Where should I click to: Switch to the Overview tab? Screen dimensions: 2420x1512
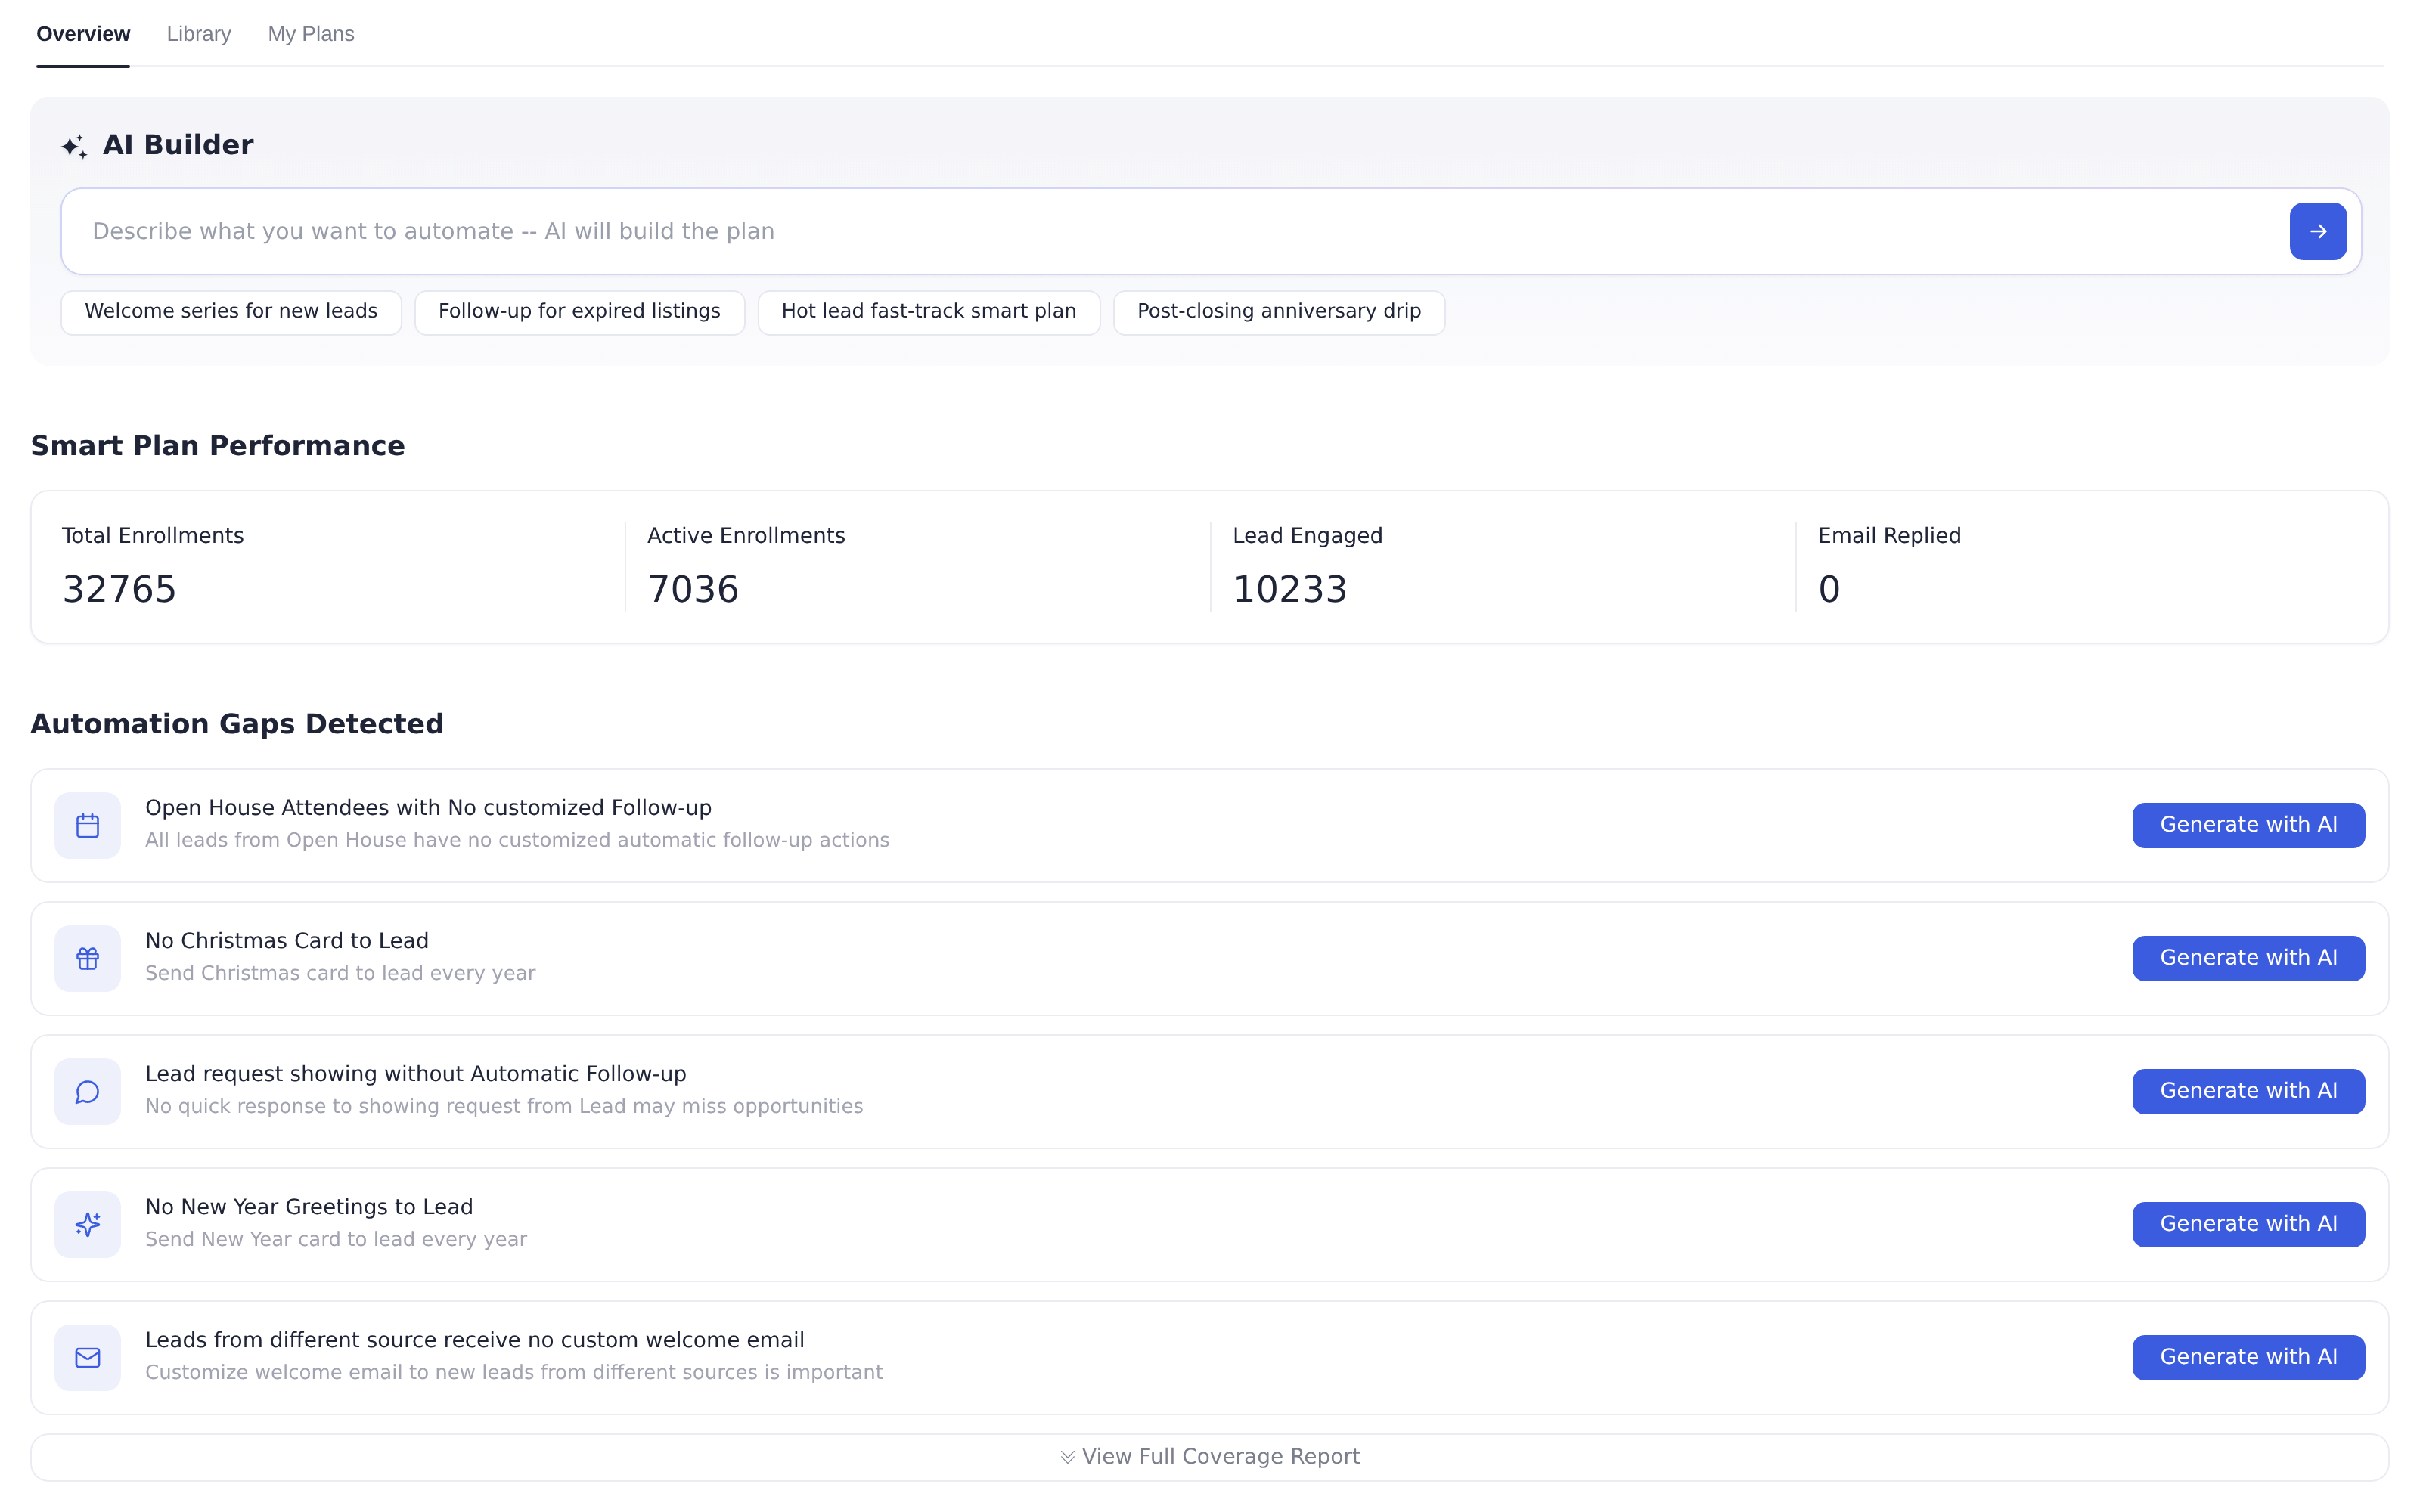click(83, 34)
